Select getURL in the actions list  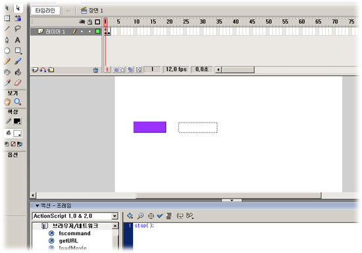click(x=68, y=240)
